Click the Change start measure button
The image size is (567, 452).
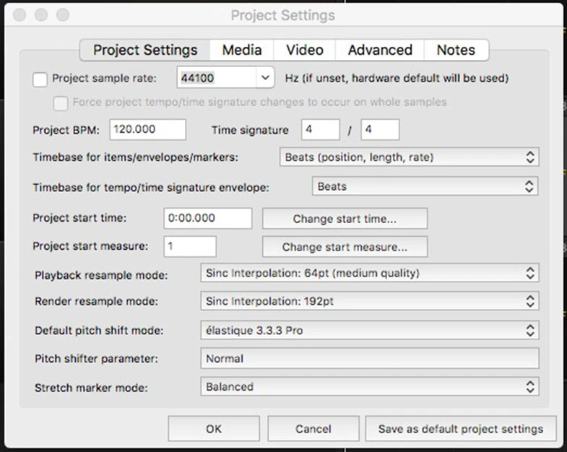(345, 247)
